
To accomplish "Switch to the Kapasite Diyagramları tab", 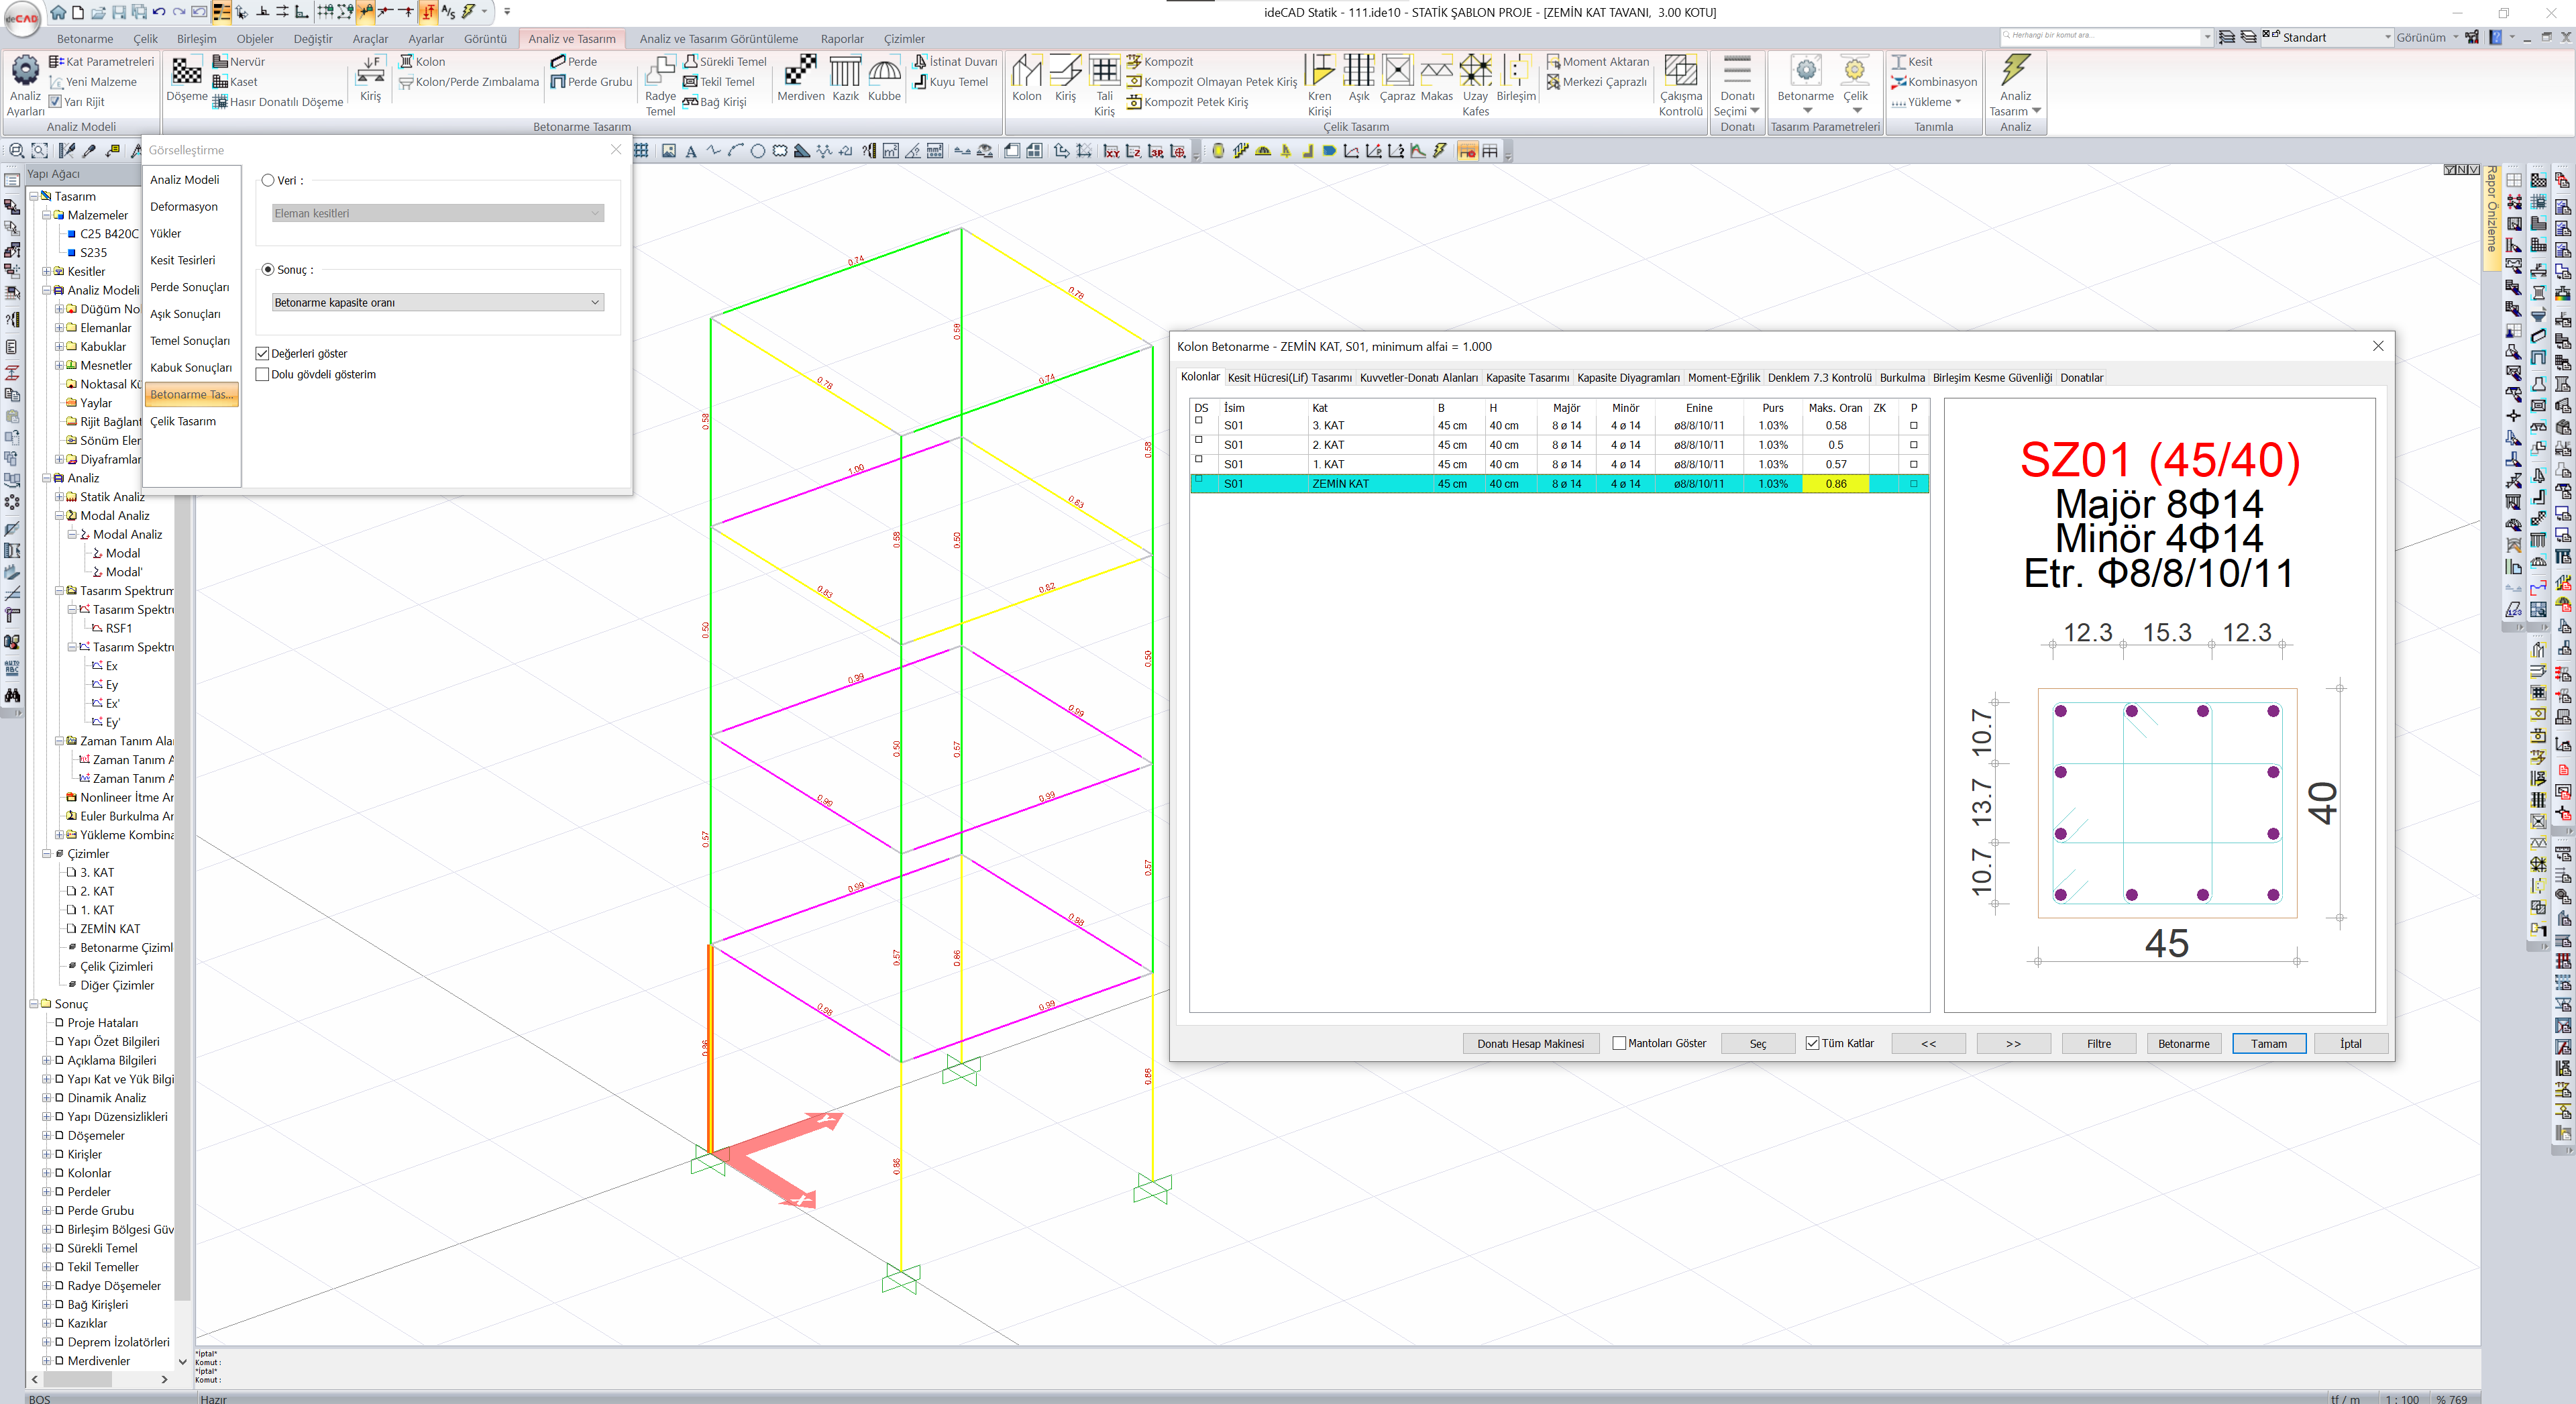I will click(x=1628, y=378).
